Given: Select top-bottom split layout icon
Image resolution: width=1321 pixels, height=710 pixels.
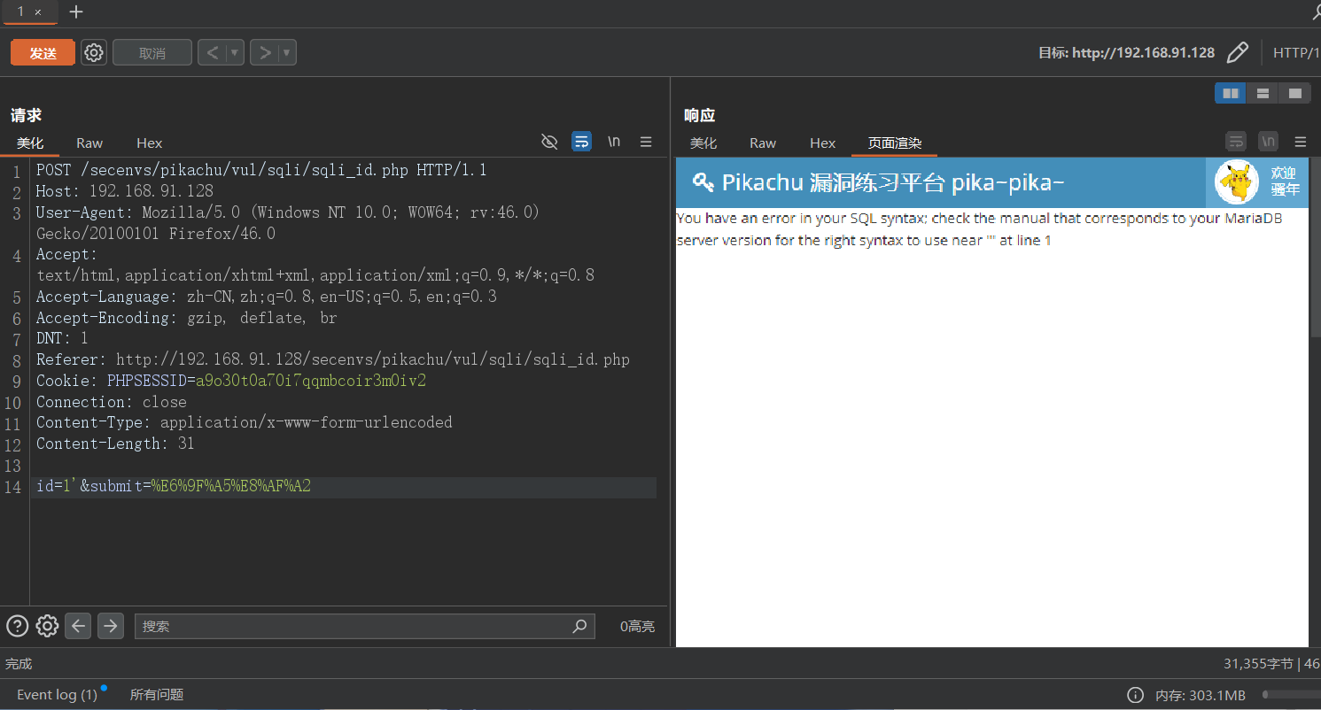Looking at the screenshot, I should 1263,93.
